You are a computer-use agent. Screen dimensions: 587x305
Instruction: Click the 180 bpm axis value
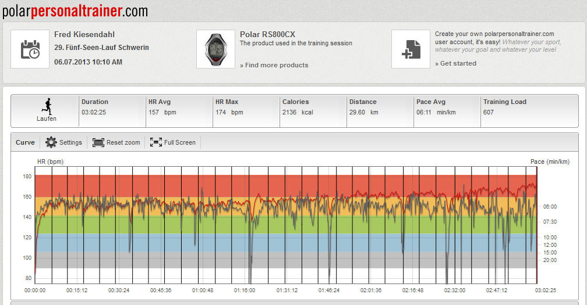tap(27, 176)
